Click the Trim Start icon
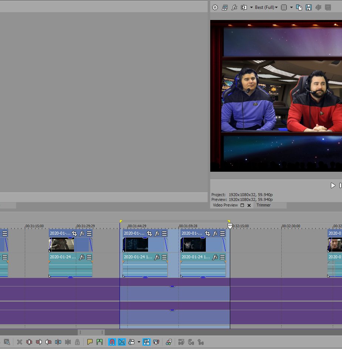 point(39,342)
